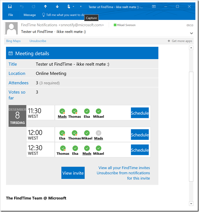The width and height of the screenshot is (199, 212).
Task: Click the Unsubscribe app link
Action: point(38,41)
